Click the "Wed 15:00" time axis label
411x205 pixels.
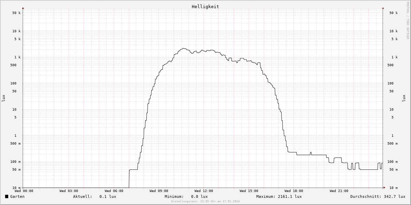pos(249,191)
